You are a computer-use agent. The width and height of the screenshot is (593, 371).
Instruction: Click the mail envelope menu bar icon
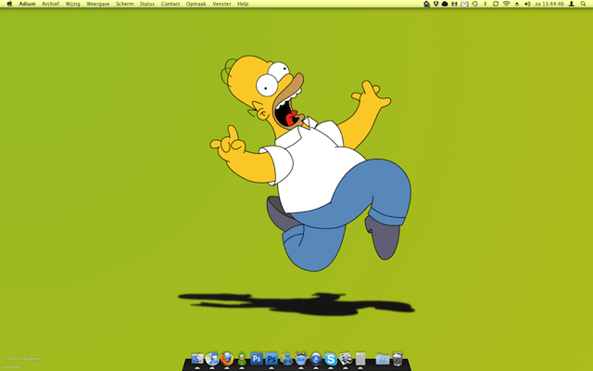pyautogui.click(x=464, y=4)
